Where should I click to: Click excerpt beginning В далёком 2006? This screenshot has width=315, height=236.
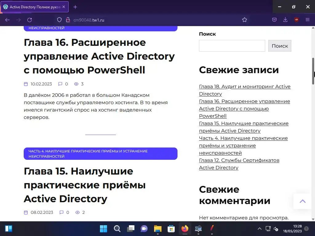pos(96,106)
